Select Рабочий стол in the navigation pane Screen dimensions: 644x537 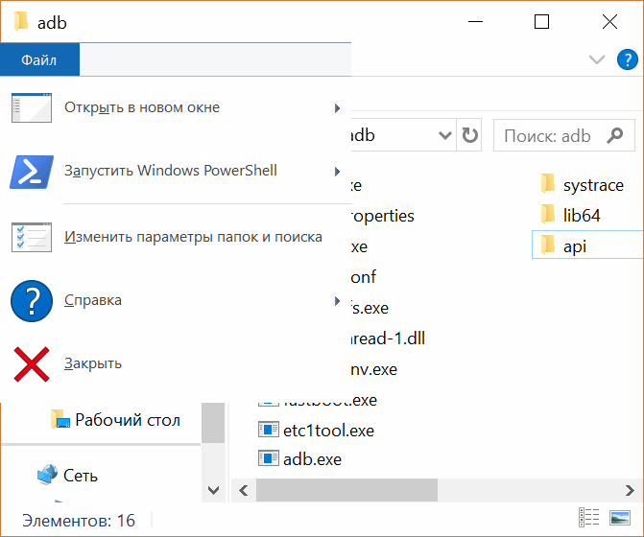(x=116, y=420)
